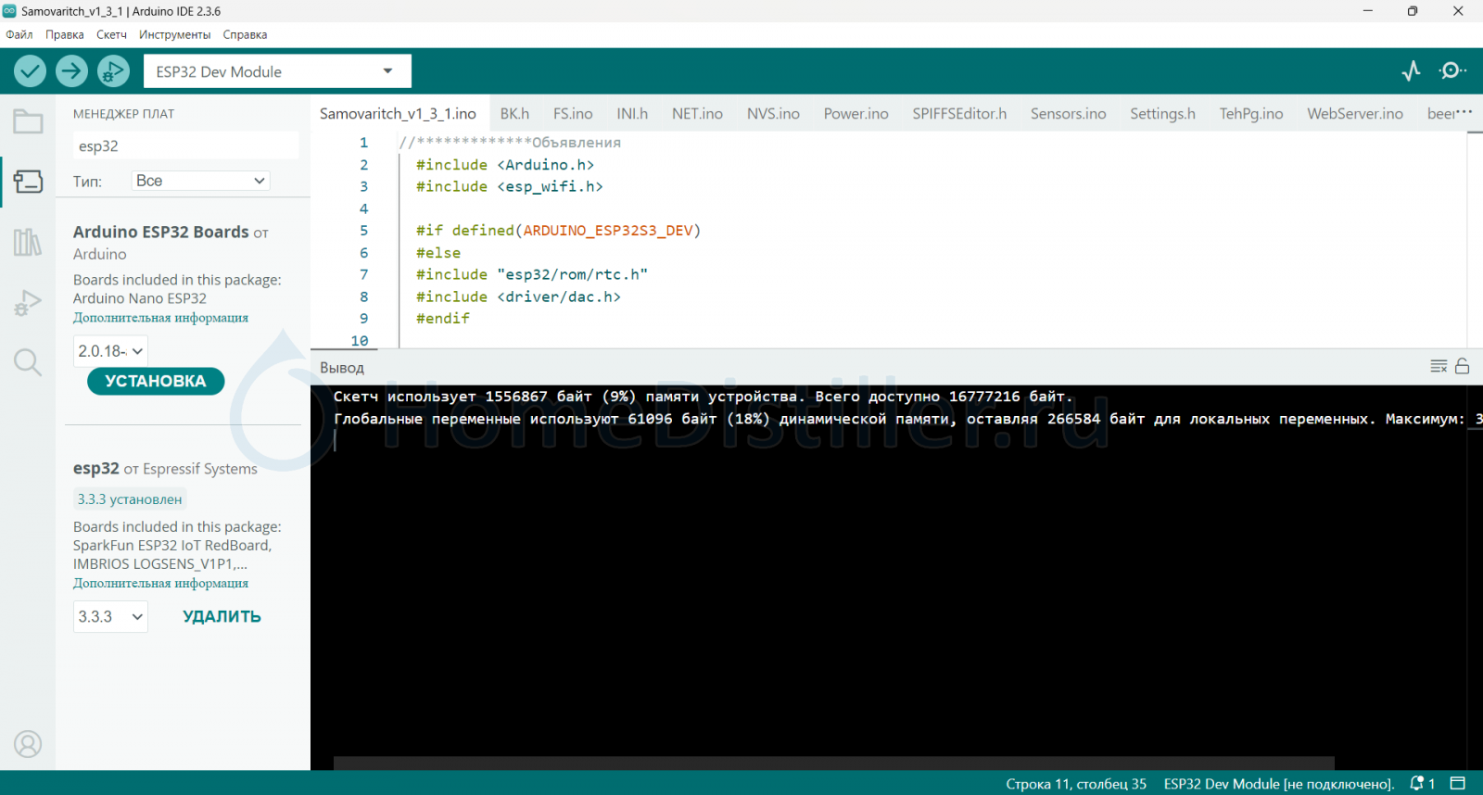Click the boards search field containing esp32
The width and height of the screenshot is (1483, 795).
(185, 146)
